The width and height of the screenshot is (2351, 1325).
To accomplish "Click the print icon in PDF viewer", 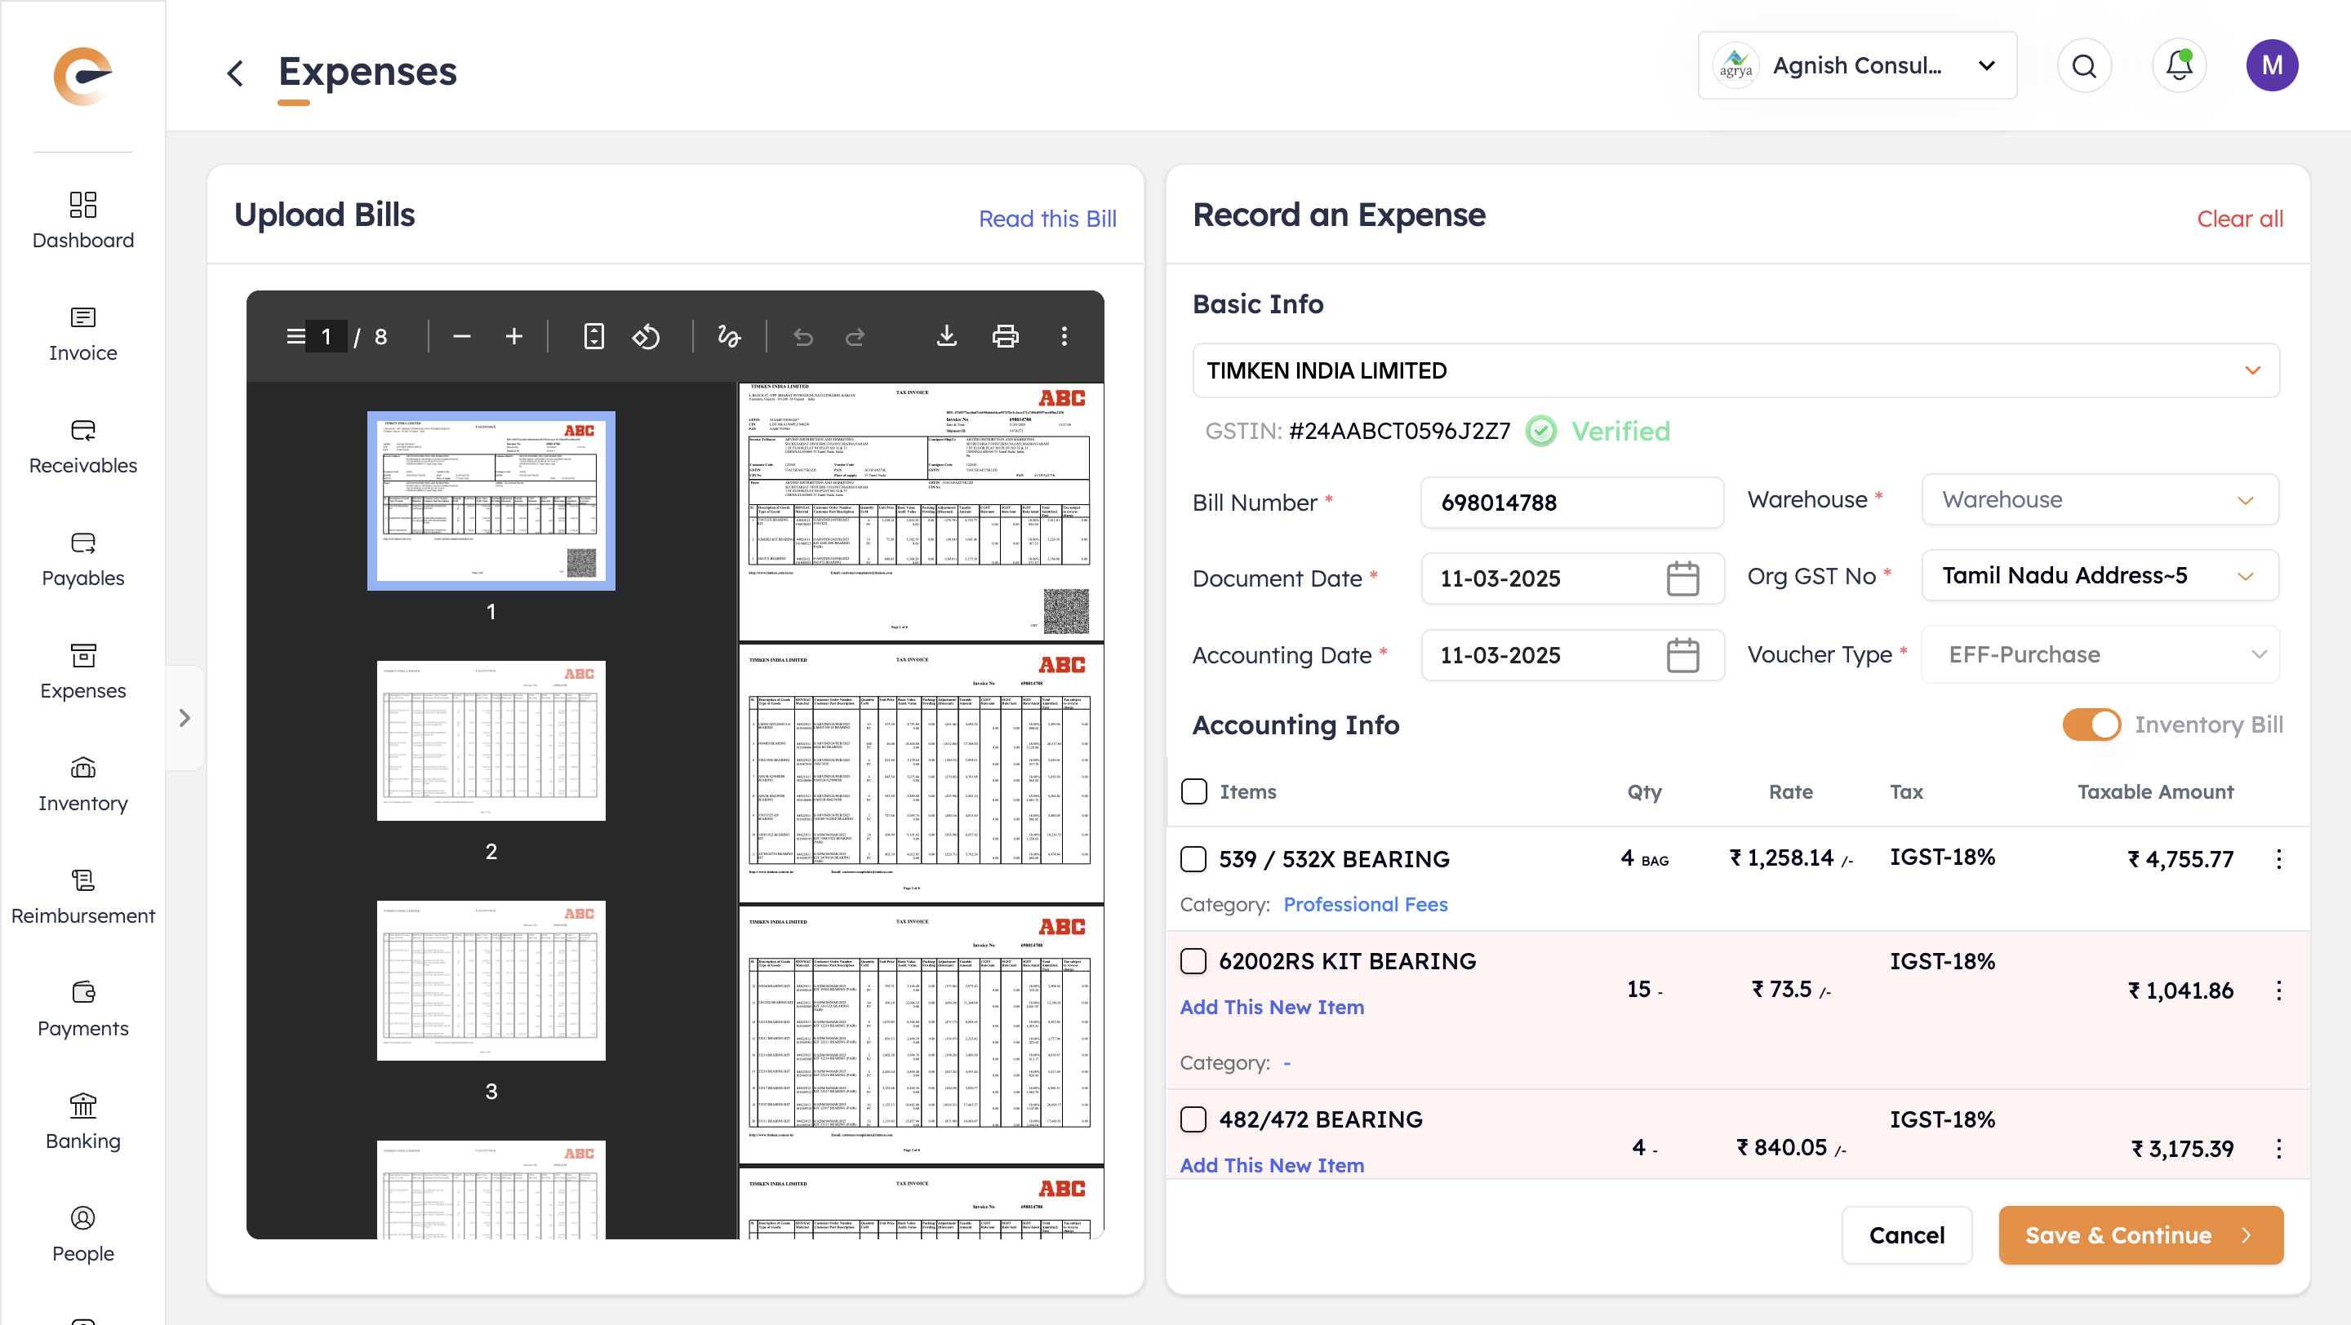I will tap(1005, 336).
